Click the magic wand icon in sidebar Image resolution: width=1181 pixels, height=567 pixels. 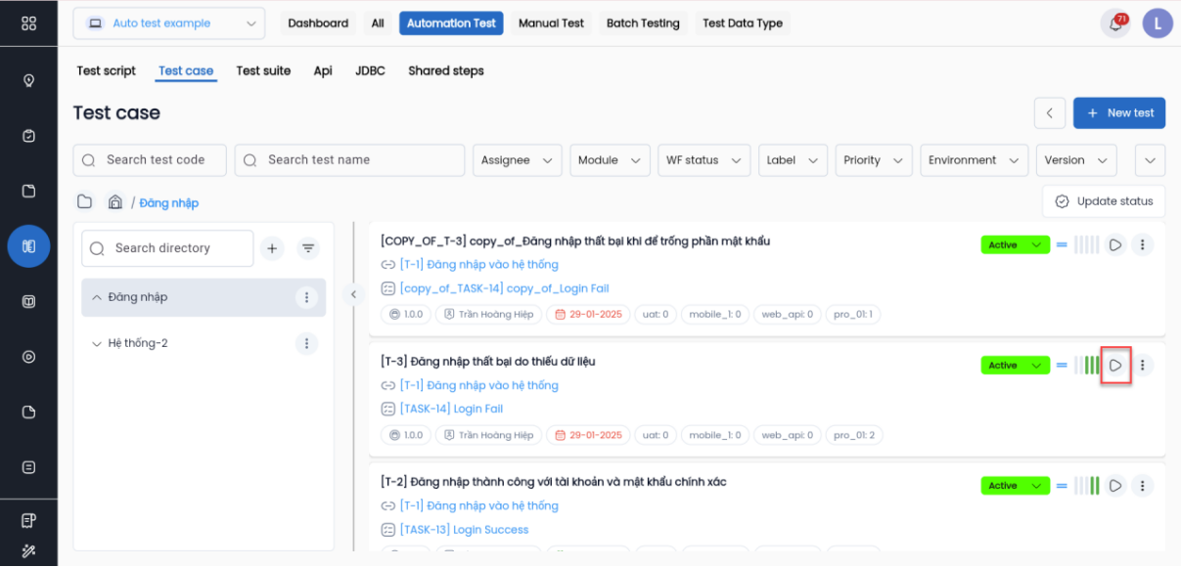click(28, 551)
